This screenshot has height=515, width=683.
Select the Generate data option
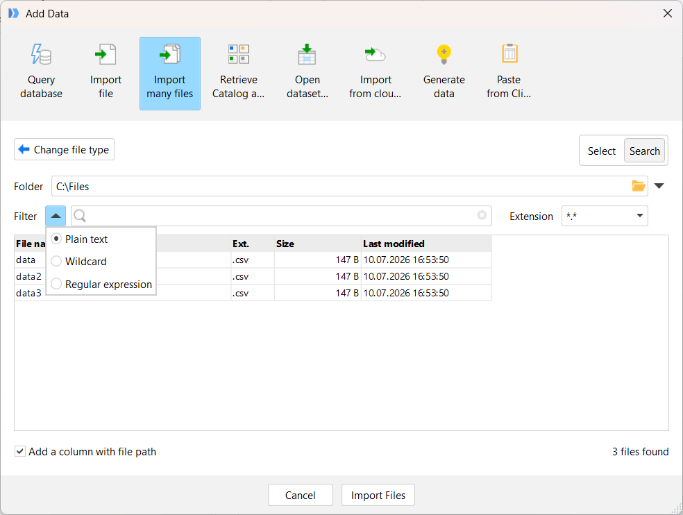[444, 73]
